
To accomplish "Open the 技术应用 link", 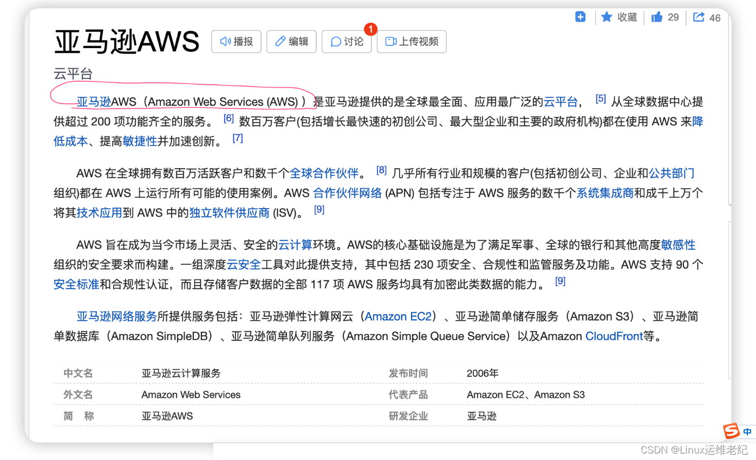I will (99, 212).
